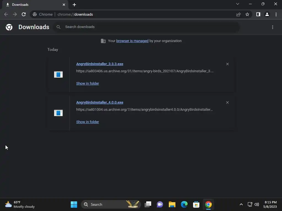Image resolution: width=282 pixels, height=211 pixels.
Task: Expand the hidden system tray icons
Action: 241,204
